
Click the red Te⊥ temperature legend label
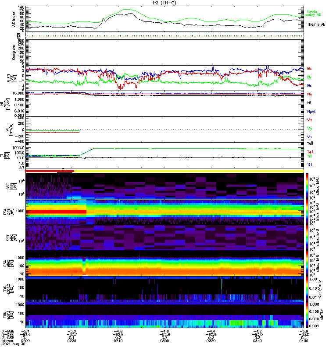point(310,152)
